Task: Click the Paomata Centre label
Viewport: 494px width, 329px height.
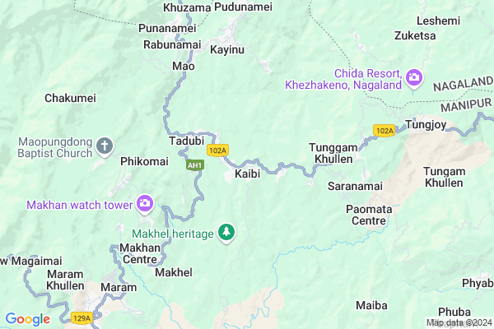Action: (369, 215)
